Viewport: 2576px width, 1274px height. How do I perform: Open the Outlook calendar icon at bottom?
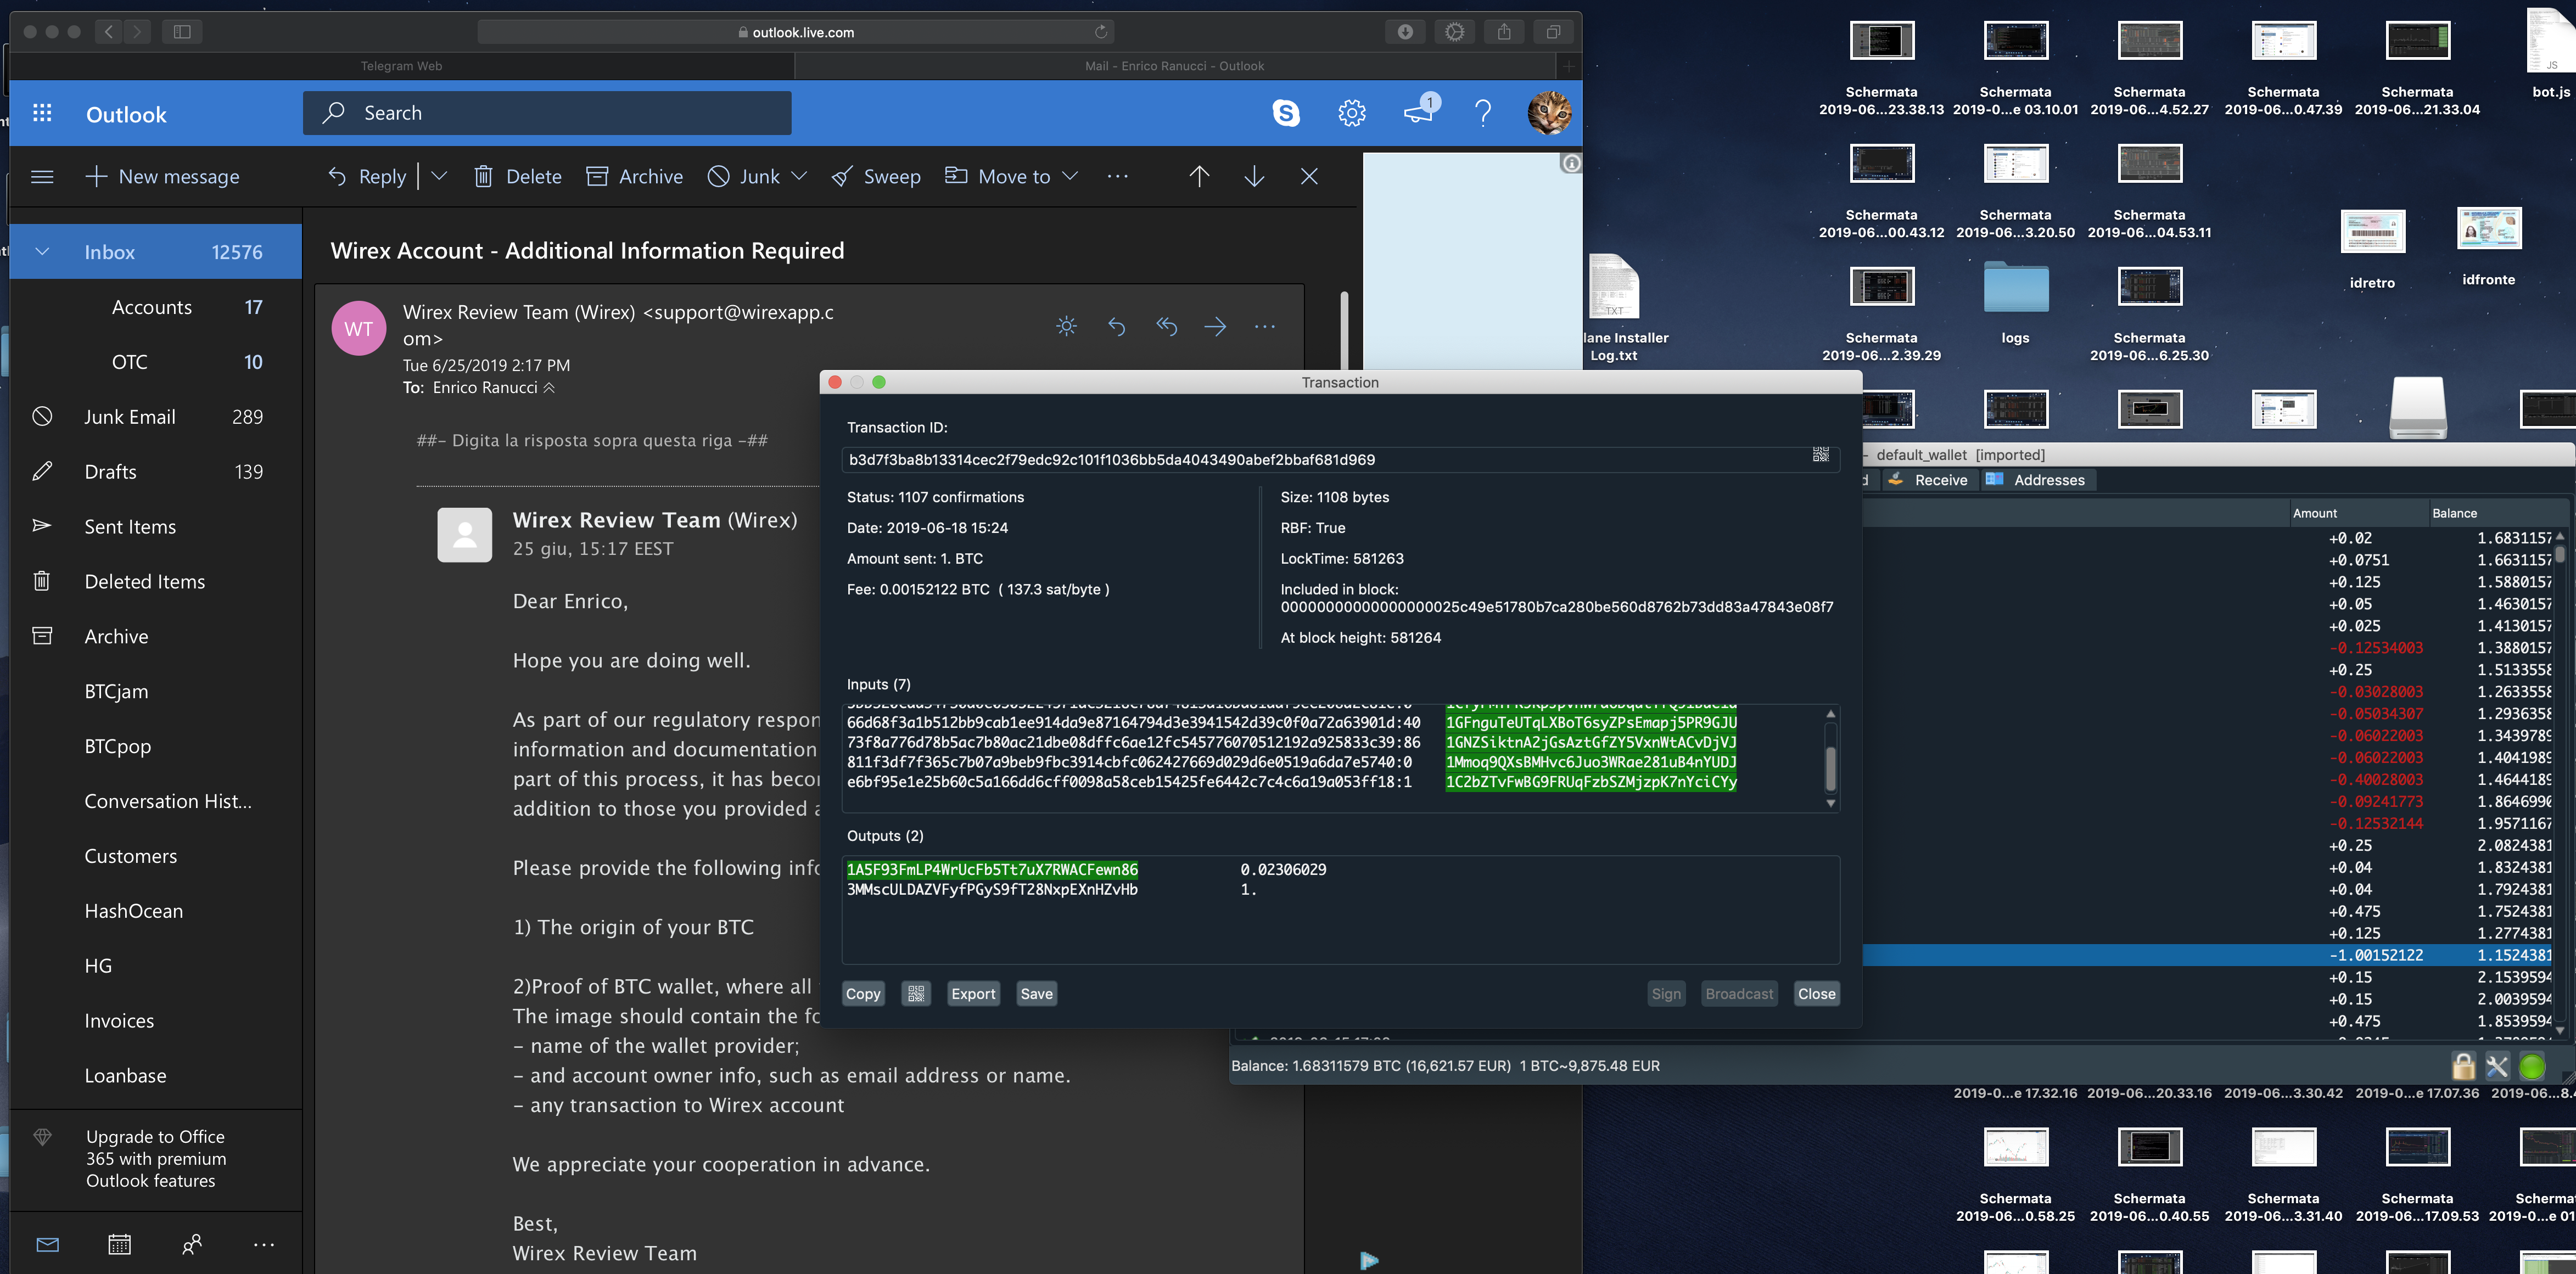(119, 1244)
